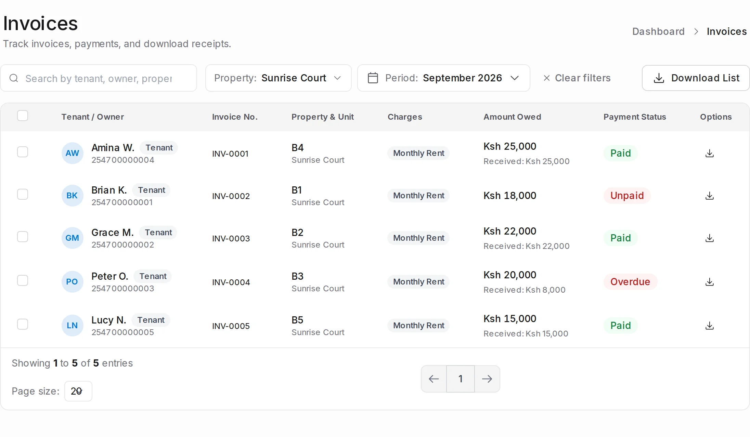
Task: Click the Monthly Rent tag for INV-0003
Action: click(418, 238)
